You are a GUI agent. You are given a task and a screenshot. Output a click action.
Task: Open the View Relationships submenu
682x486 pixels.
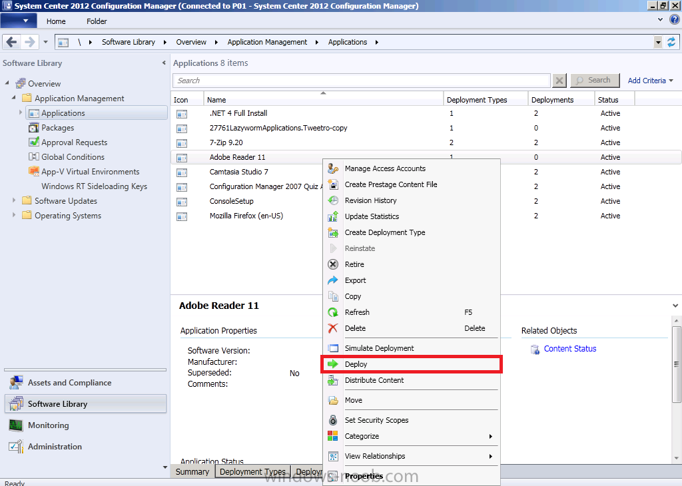[x=412, y=456]
